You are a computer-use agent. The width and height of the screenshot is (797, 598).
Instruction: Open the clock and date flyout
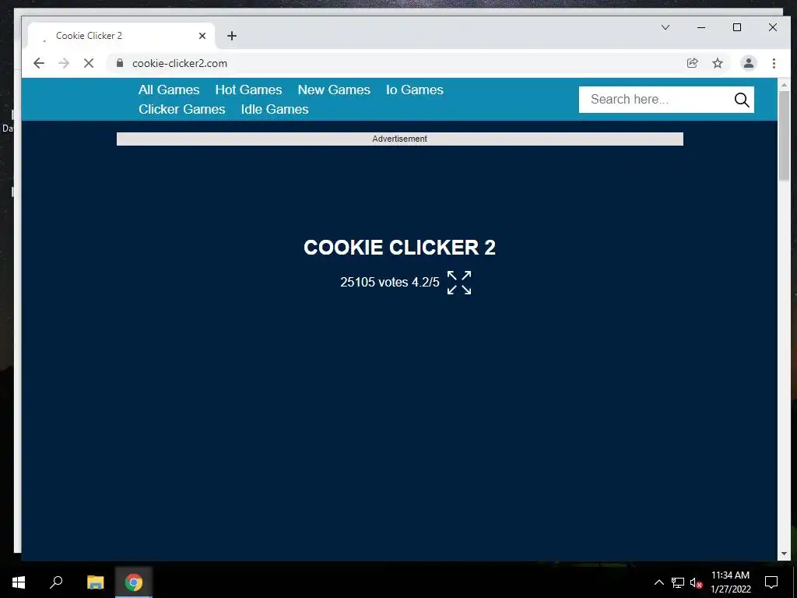(x=730, y=582)
